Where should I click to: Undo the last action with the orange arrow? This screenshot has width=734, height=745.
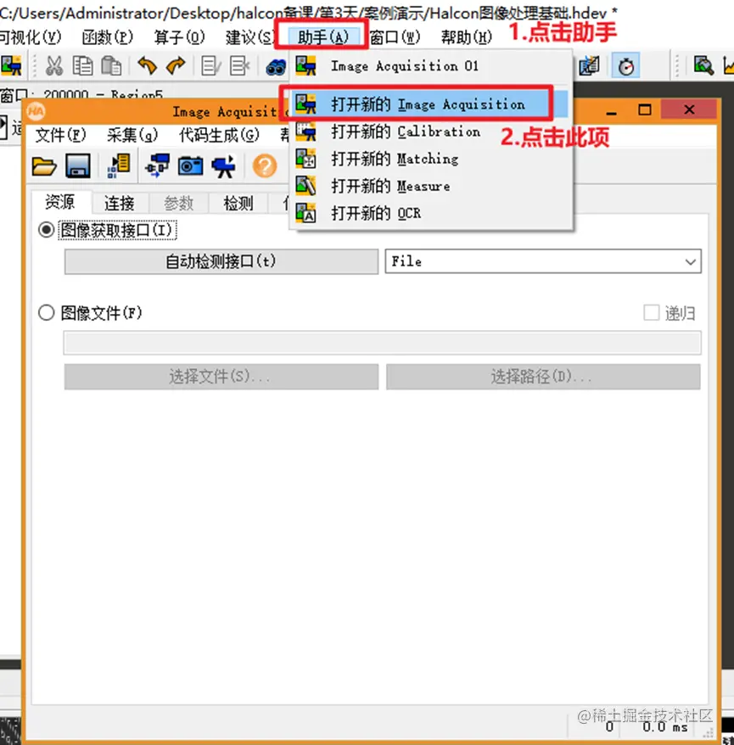tap(148, 65)
